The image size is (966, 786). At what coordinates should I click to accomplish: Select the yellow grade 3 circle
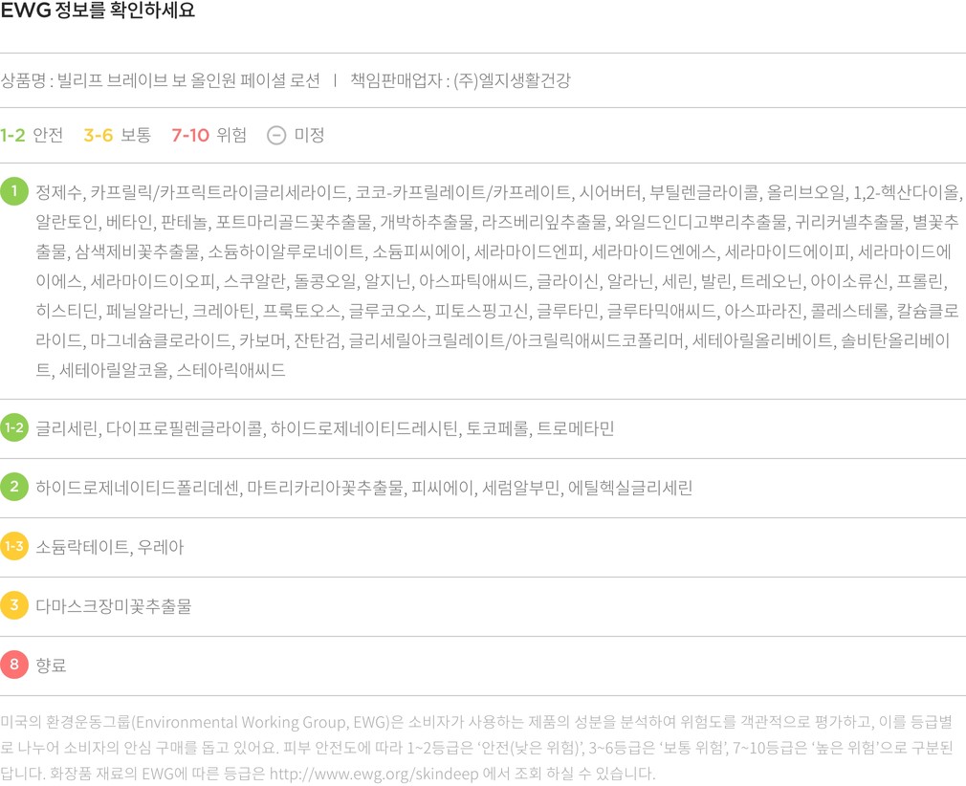click(x=14, y=606)
